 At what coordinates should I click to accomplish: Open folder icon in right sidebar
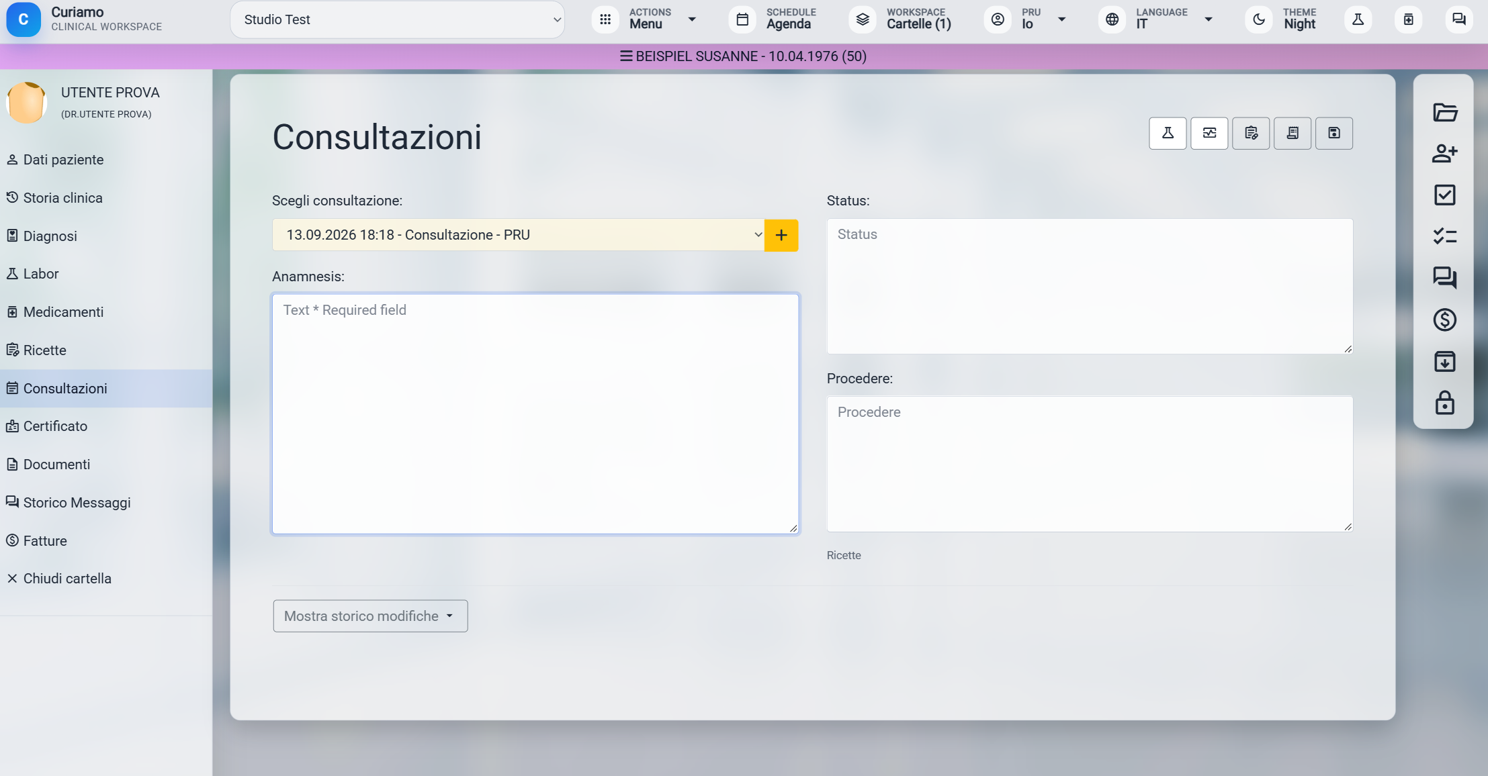(1444, 112)
